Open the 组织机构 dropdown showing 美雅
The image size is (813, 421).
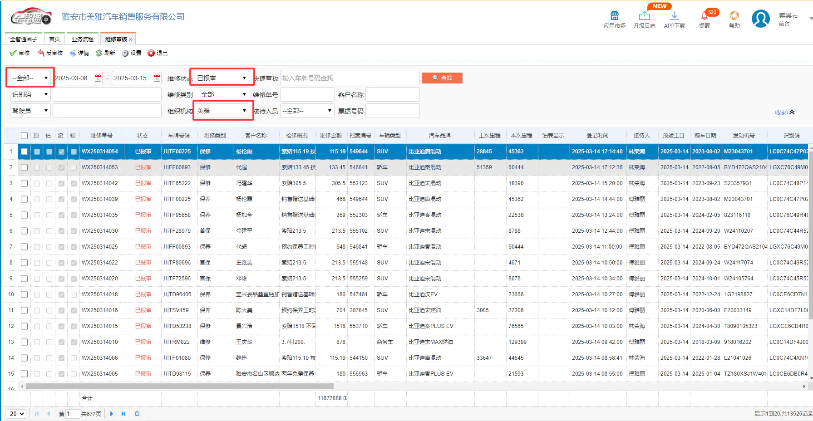[222, 111]
